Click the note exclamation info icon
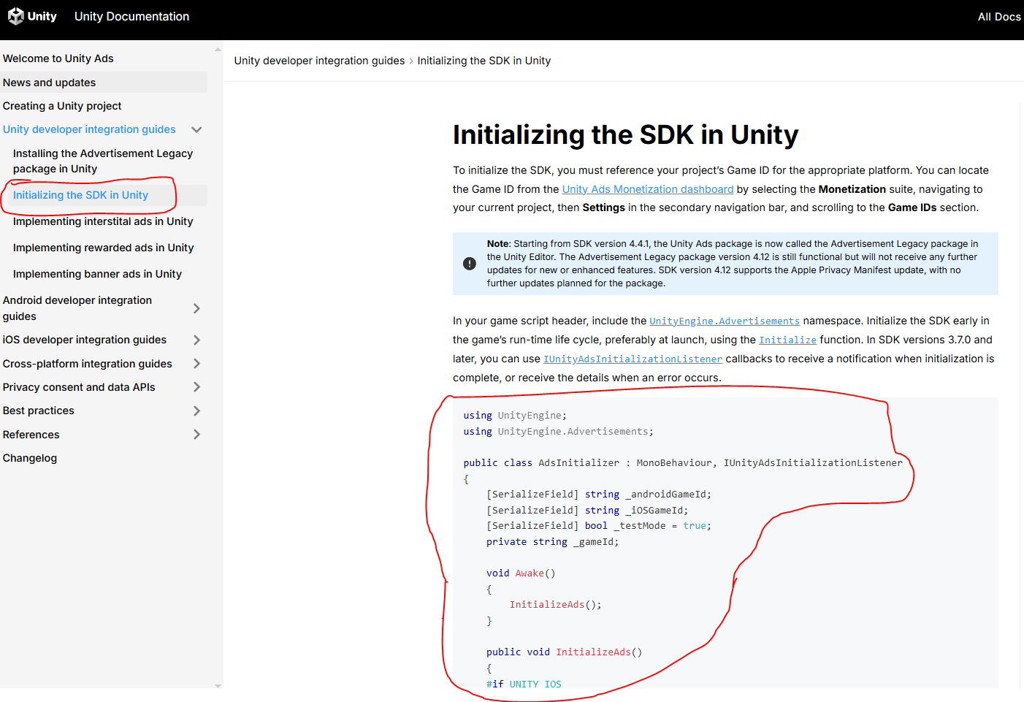 [x=470, y=264]
